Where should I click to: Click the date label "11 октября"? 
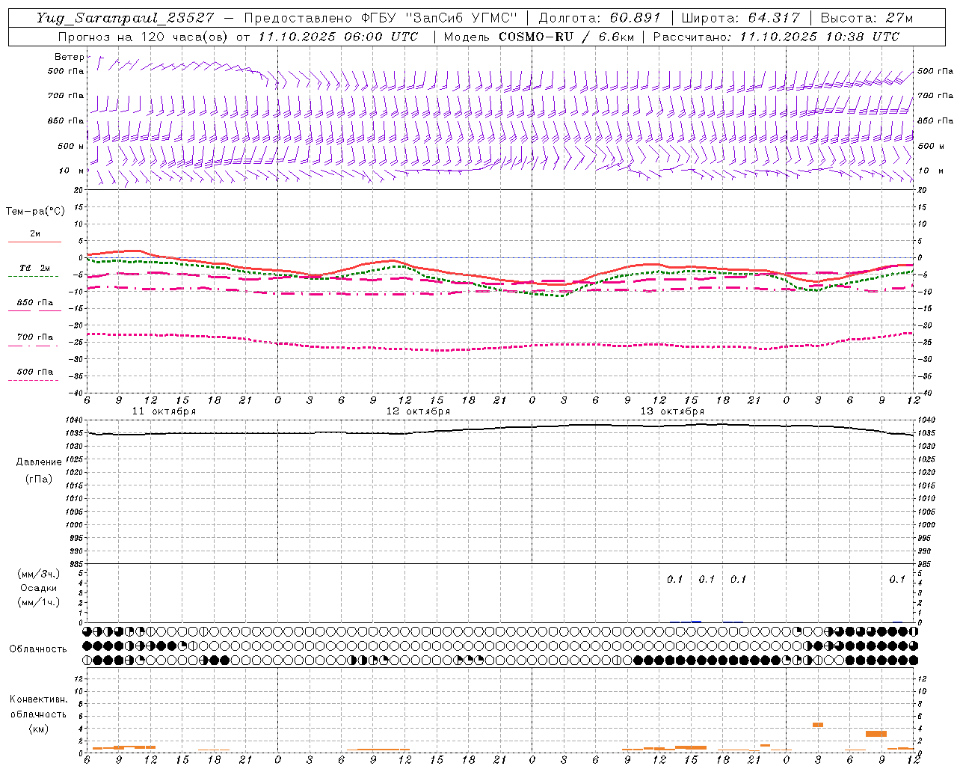[164, 411]
